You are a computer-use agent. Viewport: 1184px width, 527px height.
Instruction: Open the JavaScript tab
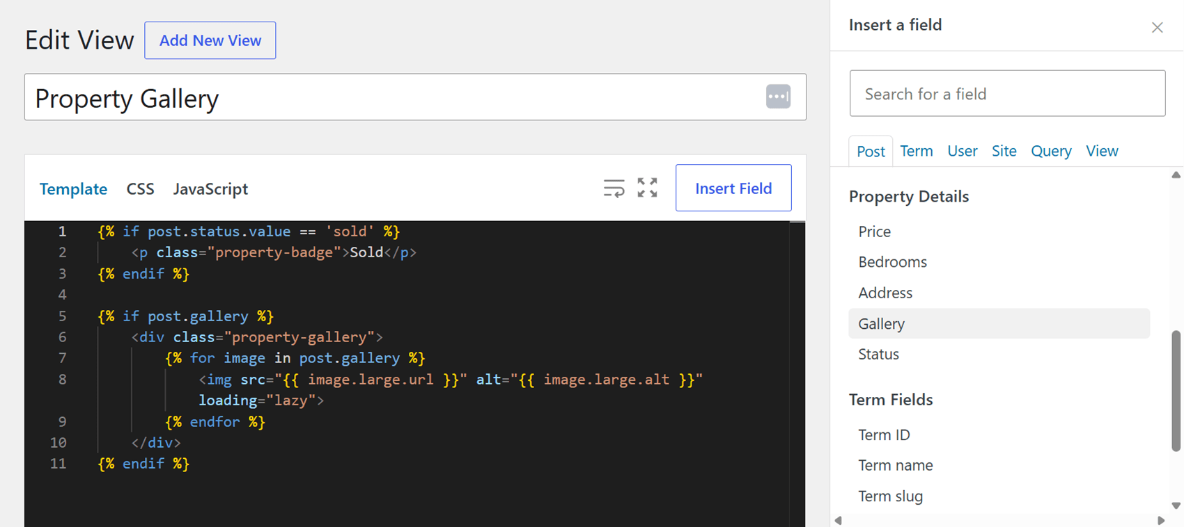tap(210, 189)
